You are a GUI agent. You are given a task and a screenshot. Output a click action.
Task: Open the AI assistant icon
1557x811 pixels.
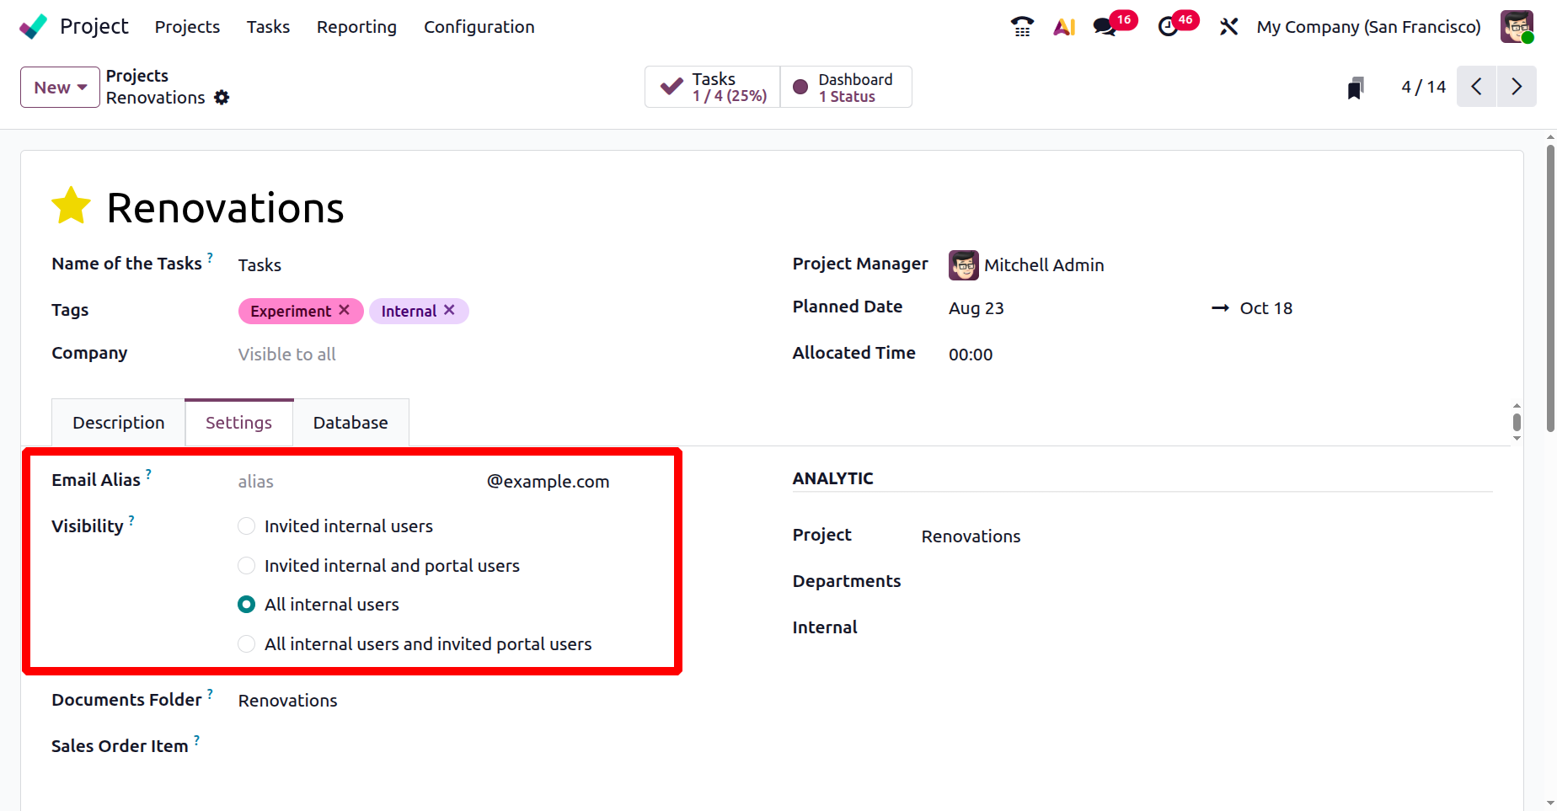1064,27
